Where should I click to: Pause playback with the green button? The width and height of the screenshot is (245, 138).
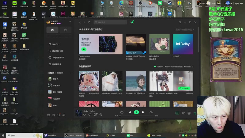(136, 112)
